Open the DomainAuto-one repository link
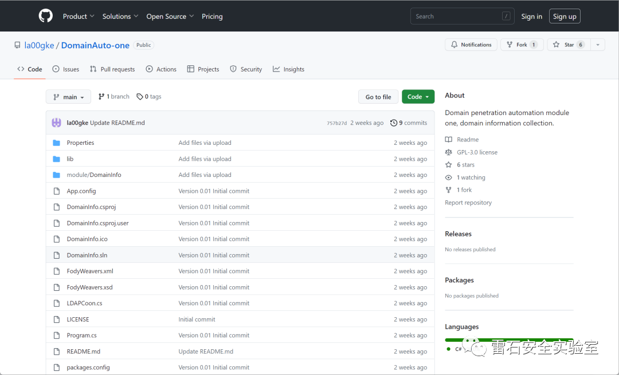The width and height of the screenshot is (619, 375). point(95,45)
